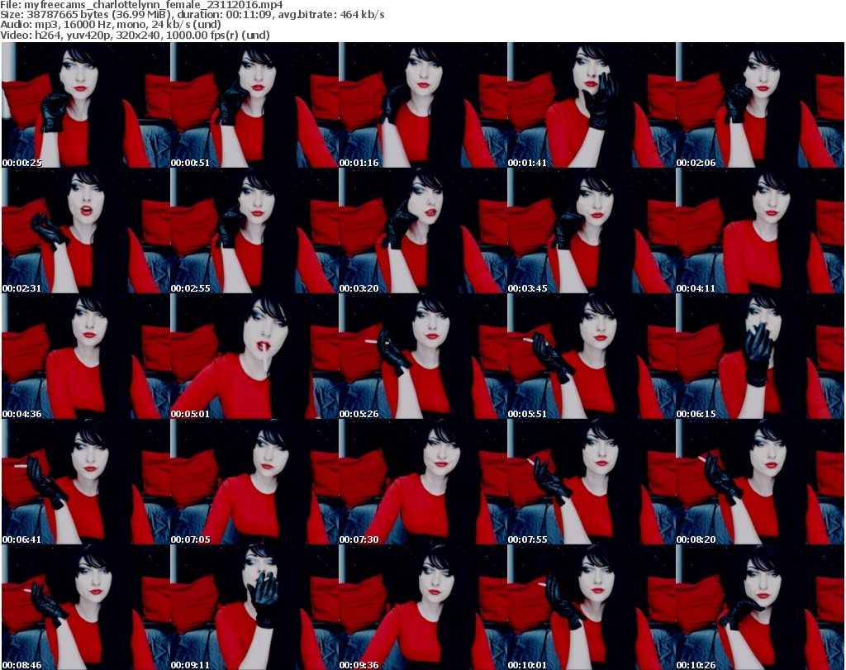Open the frame at 00:02:06
This screenshot has height=670, width=846.
click(760, 105)
